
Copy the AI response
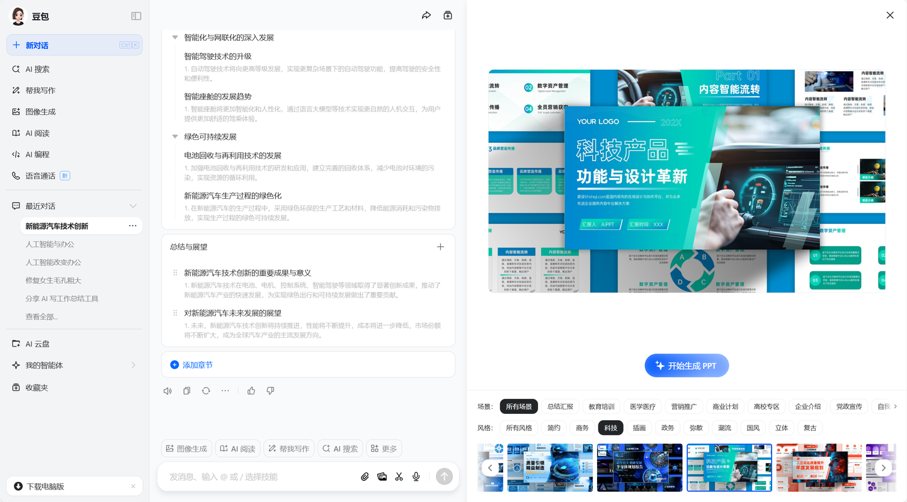tap(186, 390)
